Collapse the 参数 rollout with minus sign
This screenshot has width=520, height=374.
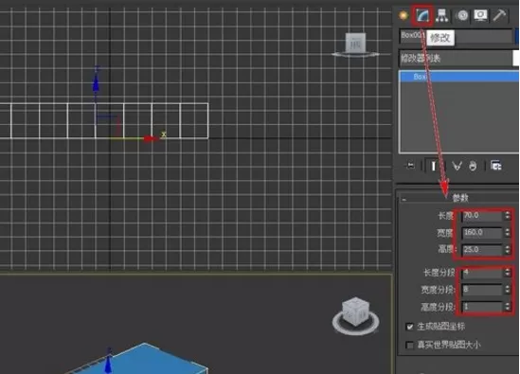(x=403, y=199)
